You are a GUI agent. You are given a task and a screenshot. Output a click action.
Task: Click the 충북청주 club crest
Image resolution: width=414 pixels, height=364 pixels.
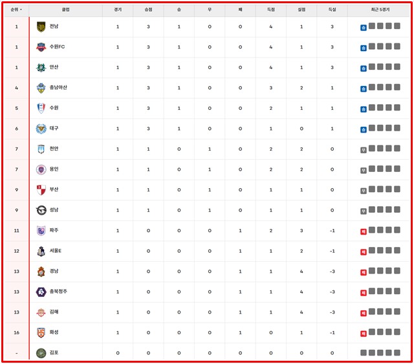pyautogui.click(x=41, y=292)
